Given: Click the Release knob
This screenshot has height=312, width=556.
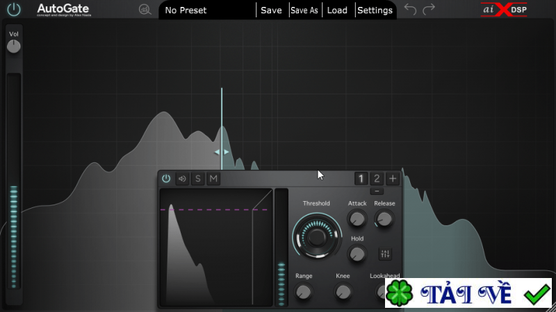Looking at the screenshot, I should (384, 218).
